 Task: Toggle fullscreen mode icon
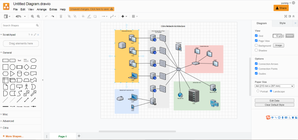coord(285,16)
